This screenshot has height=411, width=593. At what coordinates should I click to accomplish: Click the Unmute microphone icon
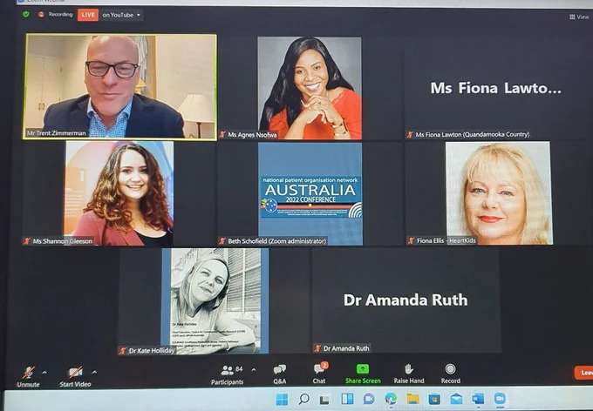29,372
